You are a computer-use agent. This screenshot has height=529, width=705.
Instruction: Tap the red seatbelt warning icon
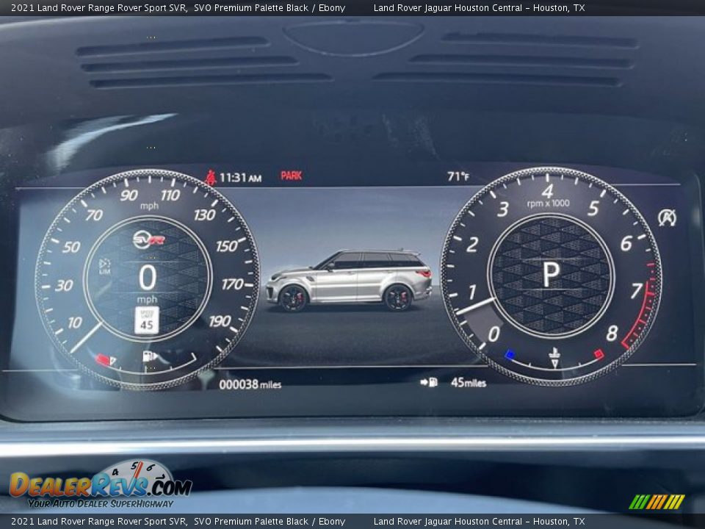(x=211, y=177)
